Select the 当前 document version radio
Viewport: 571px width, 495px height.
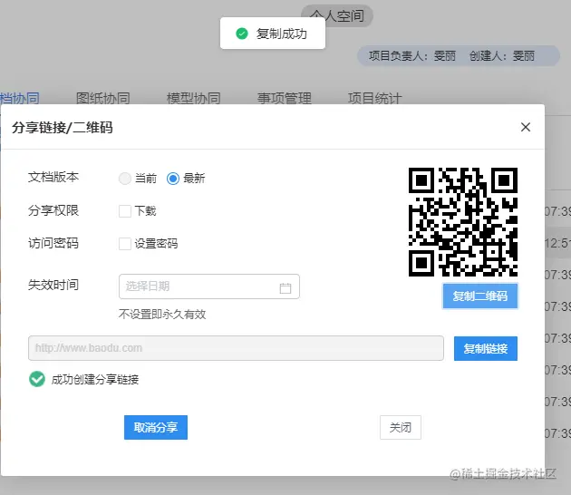pos(125,179)
